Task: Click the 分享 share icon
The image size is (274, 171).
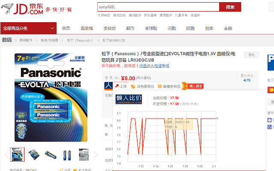Action: (61, 170)
